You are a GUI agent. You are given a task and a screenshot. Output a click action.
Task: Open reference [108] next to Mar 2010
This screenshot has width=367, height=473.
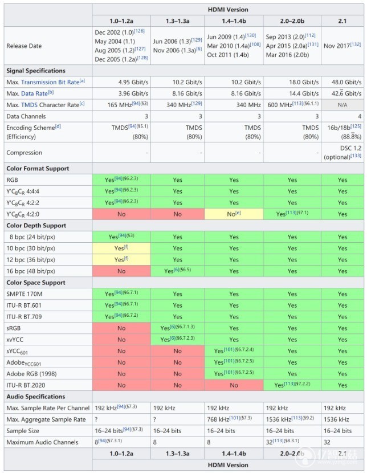point(255,44)
